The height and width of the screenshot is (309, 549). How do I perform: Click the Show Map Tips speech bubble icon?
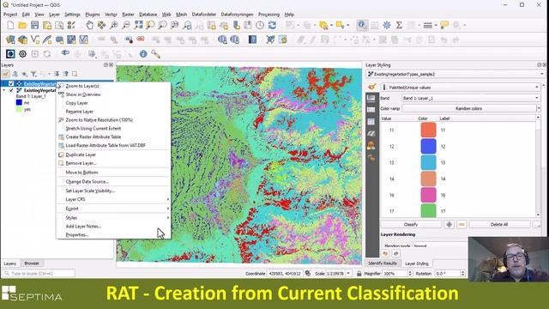coord(444,25)
